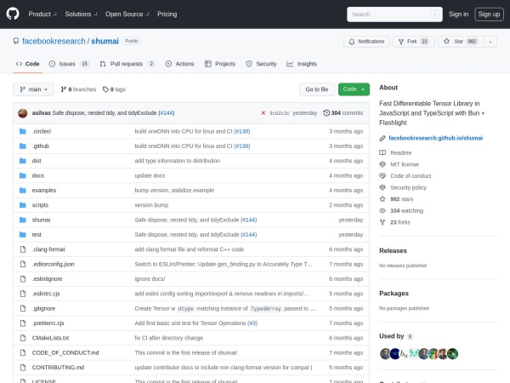Open the 0 tags link
The height and width of the screenshot is (383, 510).
pyautogui.click(x=114, y=89)
